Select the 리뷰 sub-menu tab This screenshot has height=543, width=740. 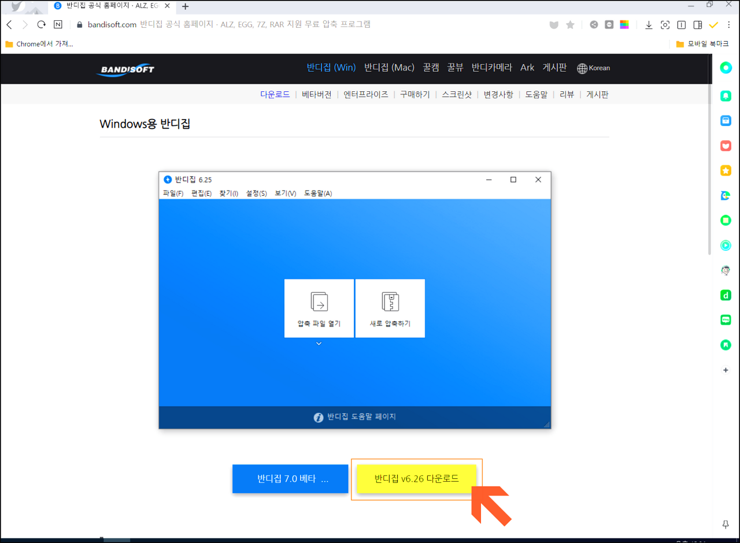(x=567, y=94)
